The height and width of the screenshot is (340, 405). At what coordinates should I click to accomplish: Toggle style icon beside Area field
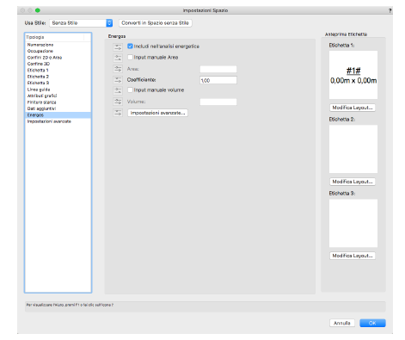click(118, 69)
